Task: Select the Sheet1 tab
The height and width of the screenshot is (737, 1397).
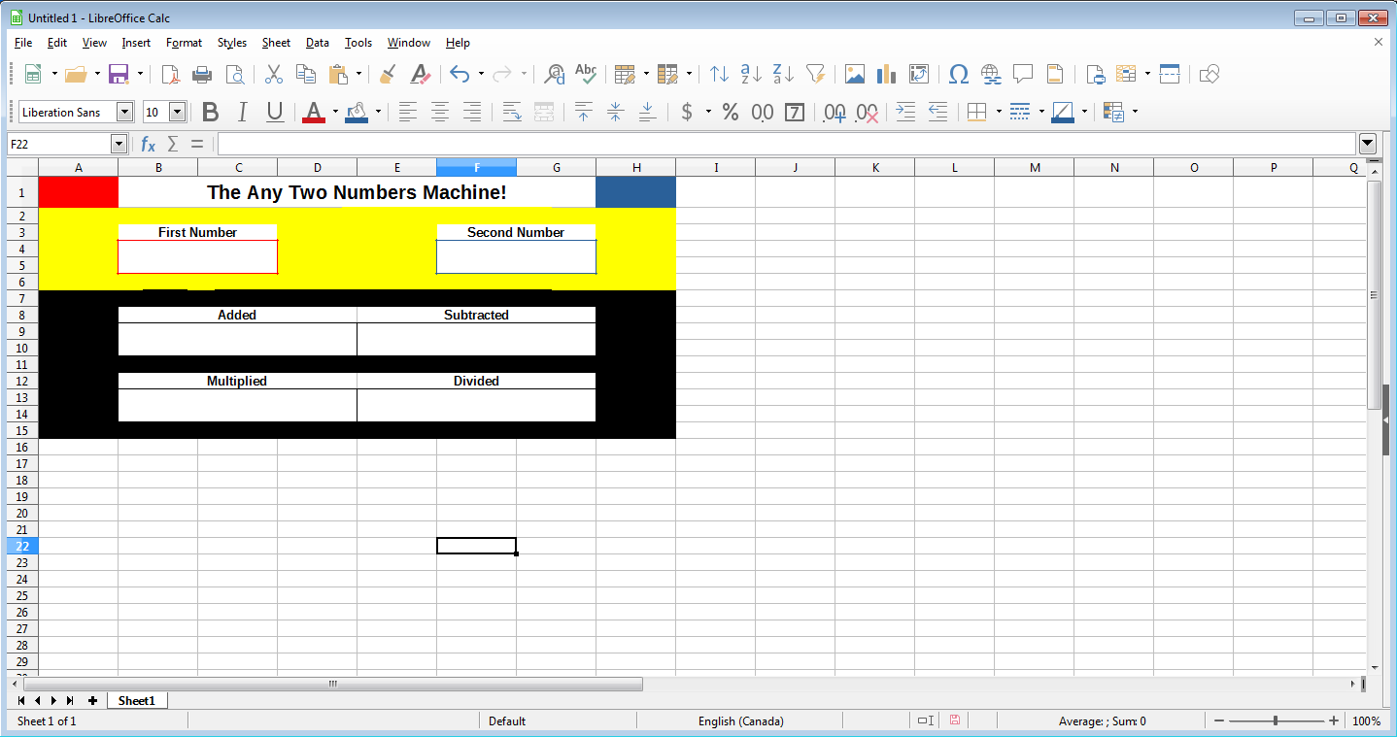Action: click(136, 699)
